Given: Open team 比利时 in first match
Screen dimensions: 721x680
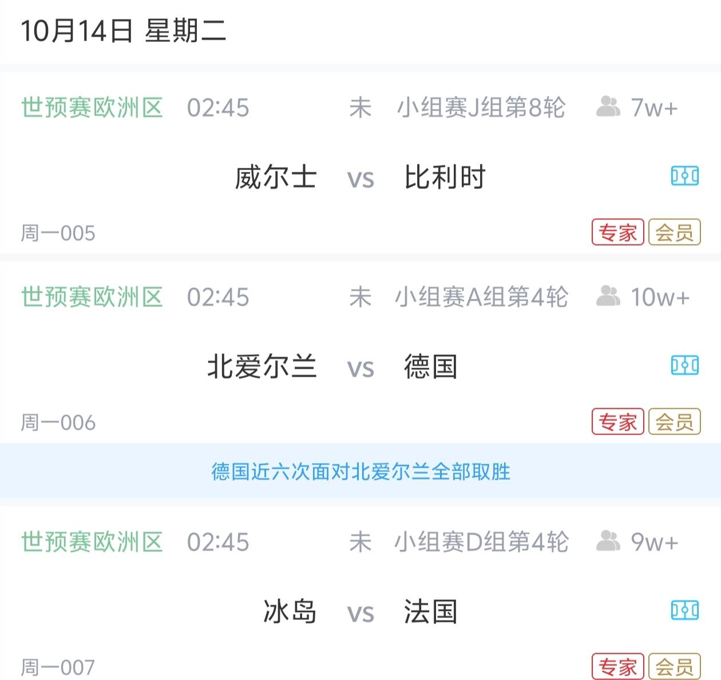Looking at the screenshot, I should [445, 177].
